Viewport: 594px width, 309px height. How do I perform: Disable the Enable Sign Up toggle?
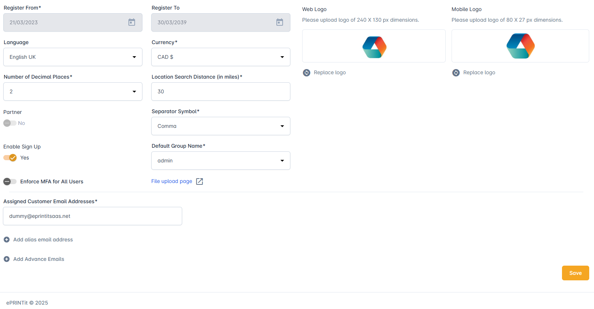pos(10,158)
